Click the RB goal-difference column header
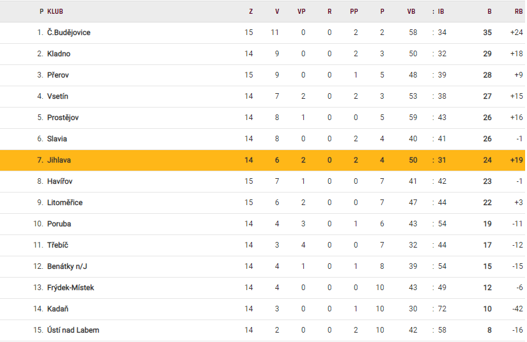This screenshot has height=342, width=527. click(x=518, y=11)
